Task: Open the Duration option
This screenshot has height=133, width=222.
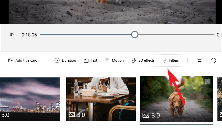Action: [65, 60]
